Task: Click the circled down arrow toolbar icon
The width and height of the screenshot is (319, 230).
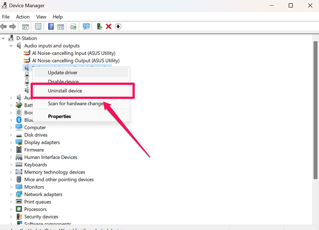Action: [118, 27]
